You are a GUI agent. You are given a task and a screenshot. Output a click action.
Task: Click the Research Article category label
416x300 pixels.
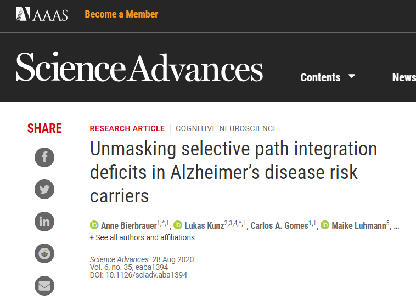pos(127,128)
